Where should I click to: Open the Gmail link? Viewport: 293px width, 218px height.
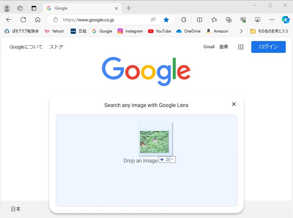[209, 47]
